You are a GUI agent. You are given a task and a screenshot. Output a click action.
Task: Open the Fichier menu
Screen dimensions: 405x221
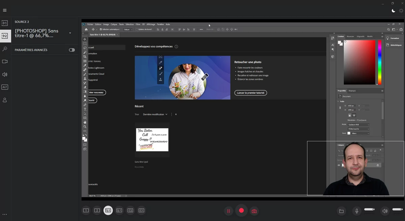pos(90,24)
